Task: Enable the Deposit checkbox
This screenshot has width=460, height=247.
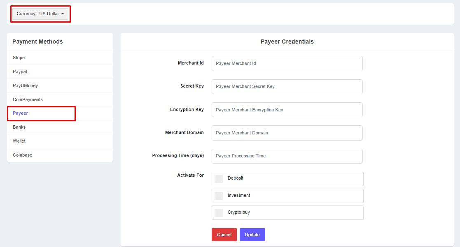Action: [x=219, y=179]
